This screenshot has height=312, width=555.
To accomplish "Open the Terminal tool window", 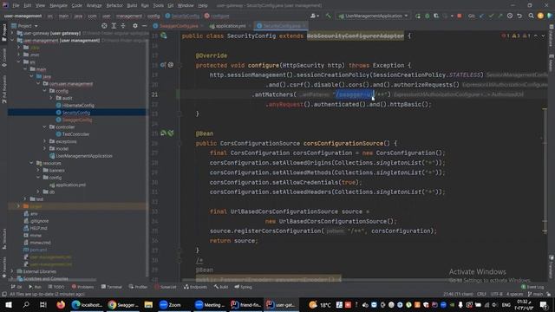I will [x=111, y=287].
